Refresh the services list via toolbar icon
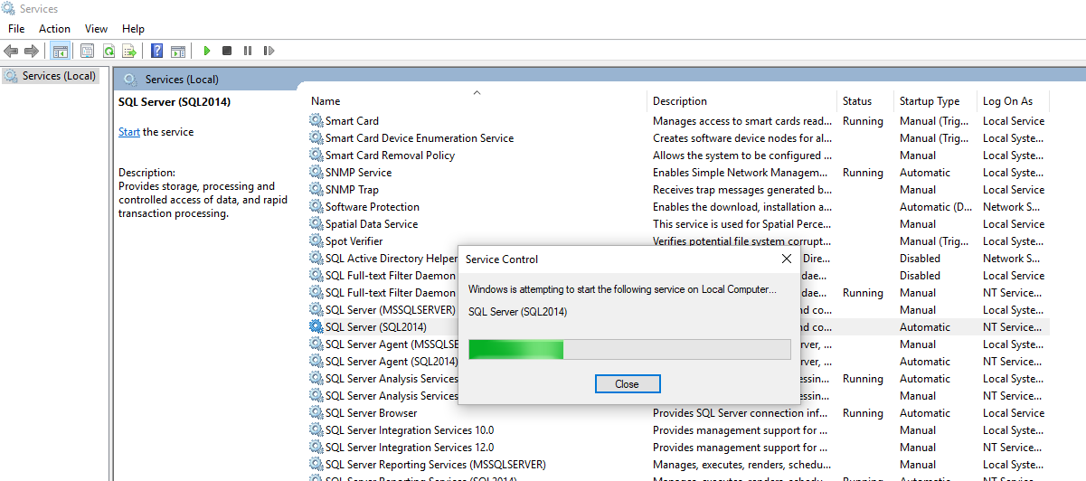 [109, 52]
